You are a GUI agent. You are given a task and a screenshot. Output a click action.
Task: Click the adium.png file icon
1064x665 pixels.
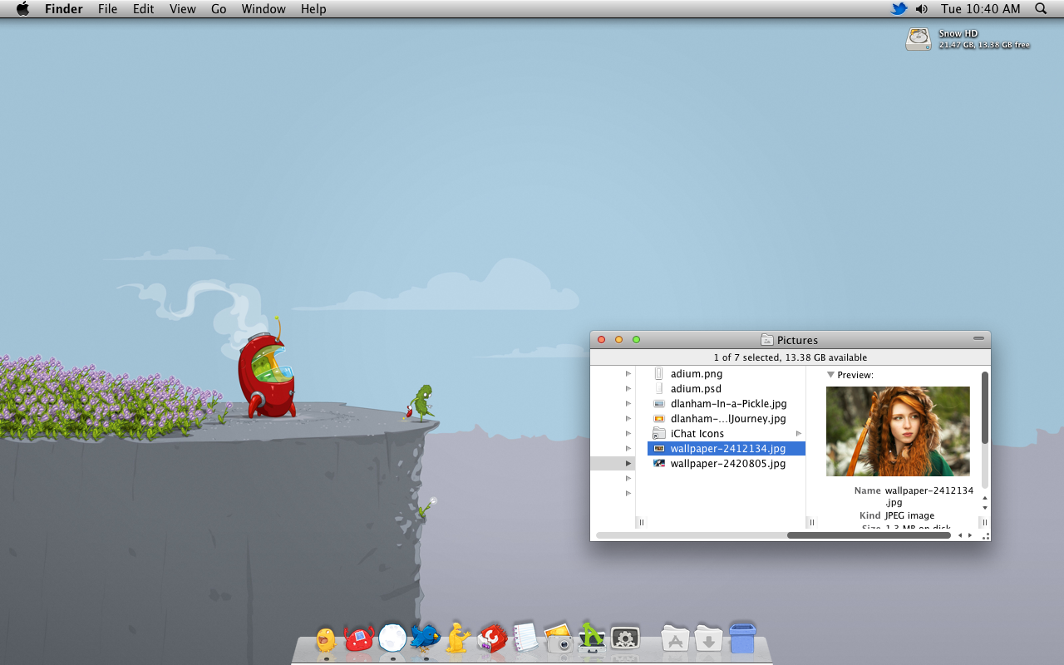659,374
